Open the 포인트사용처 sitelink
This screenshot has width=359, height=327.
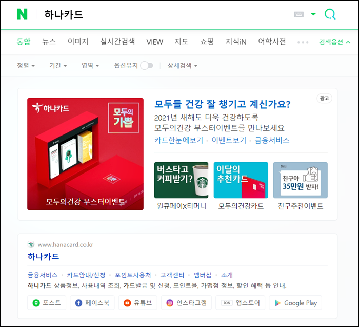click(133, 275)
